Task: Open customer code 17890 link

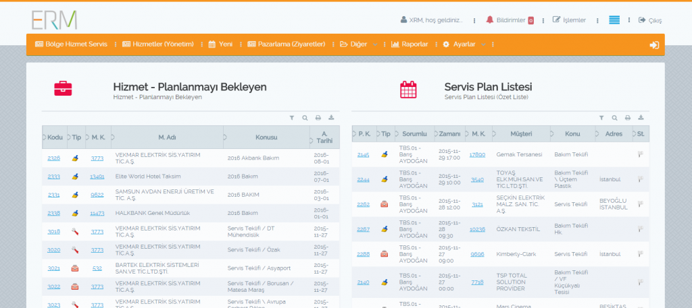Action: pos(477,154)
